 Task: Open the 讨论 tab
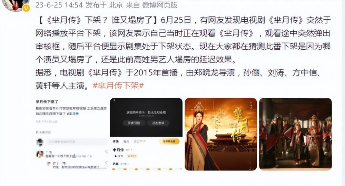137,141
